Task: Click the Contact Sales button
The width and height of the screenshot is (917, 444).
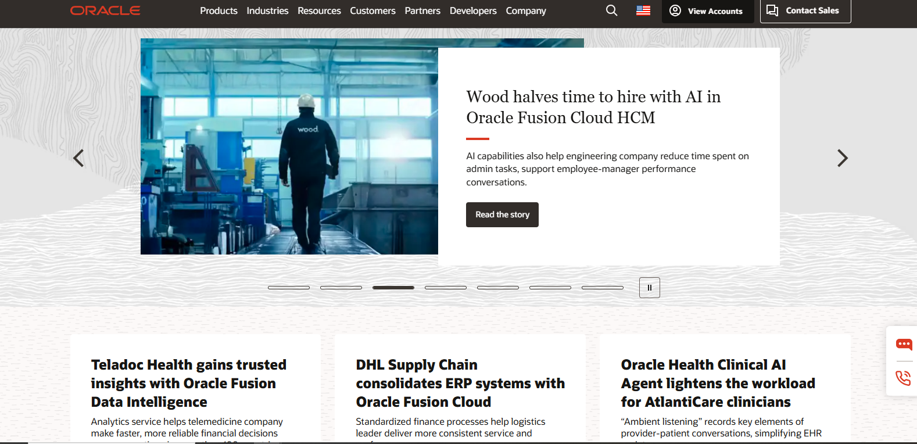Action: pos(805,11)
